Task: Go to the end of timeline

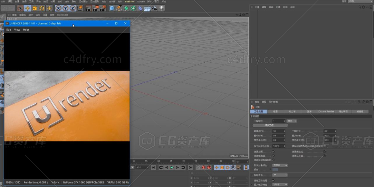Action: (x=190, y=167)
